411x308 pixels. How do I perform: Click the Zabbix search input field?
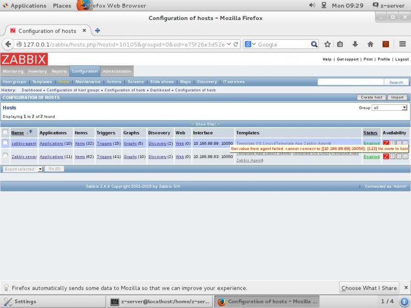point(350,82)
